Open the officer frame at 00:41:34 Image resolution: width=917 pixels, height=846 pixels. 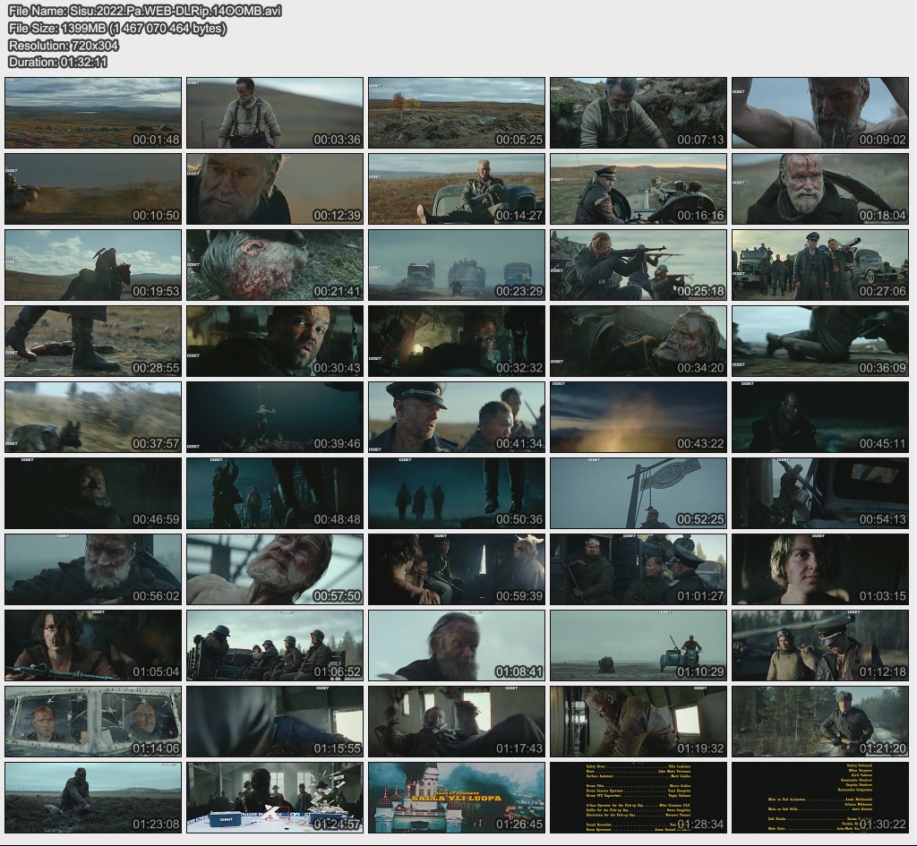456,417
